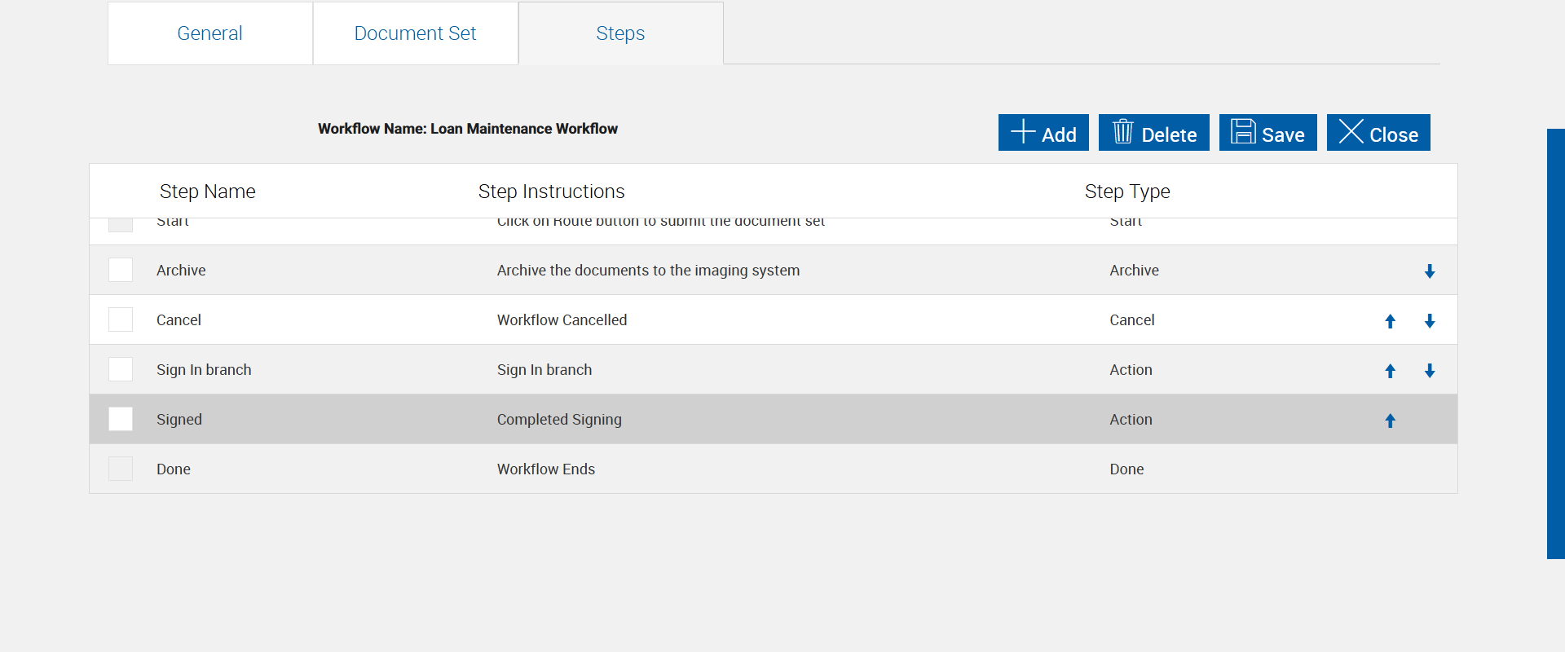Move the Archive step down
This screenshot has height=652, width=1565.
click(x=1430, y=271)
